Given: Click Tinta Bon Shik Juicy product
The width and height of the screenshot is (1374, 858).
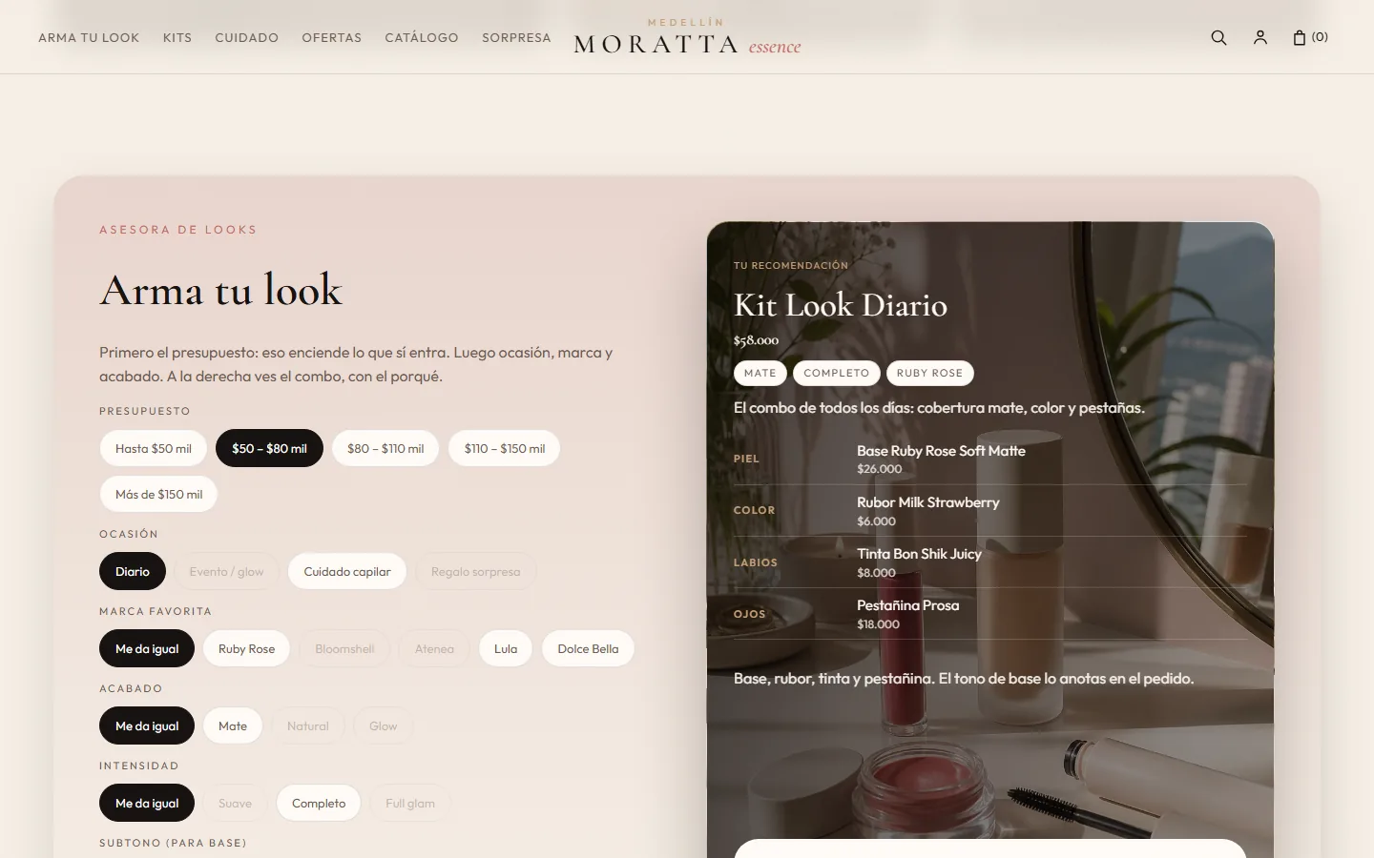Looking at the screenshot, I should [919, 554].
